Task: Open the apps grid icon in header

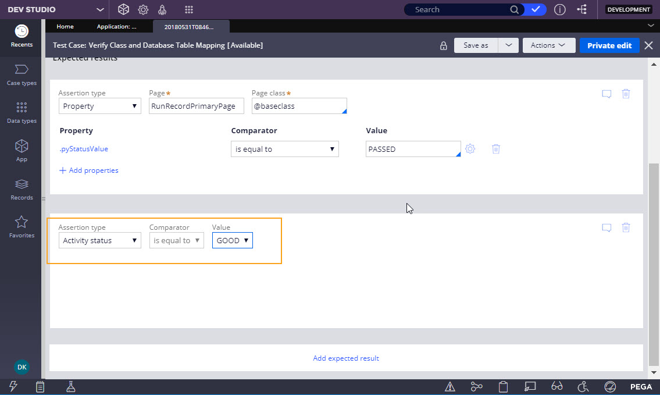Action: (188, 10)
